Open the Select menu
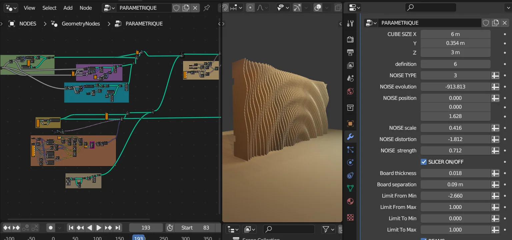Viewport: 512px width, 240px height. [x=49, y=8]
